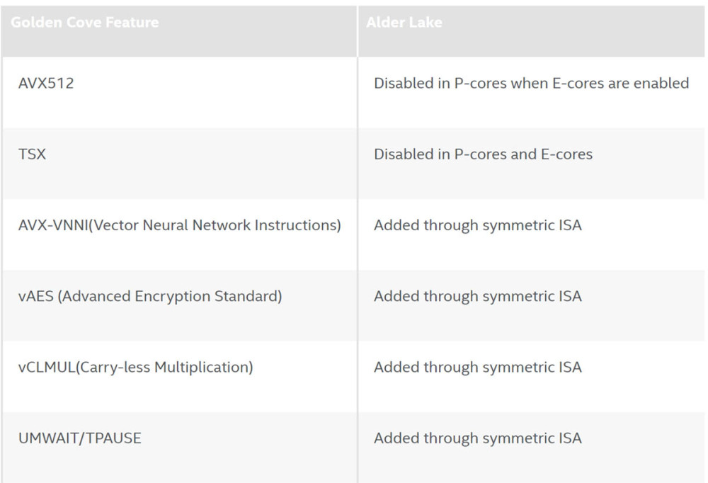Click 'Added through symmetric ISA' in vCLMUL row
The height and width of the screenshot is (483, 708).
[478, 367]
